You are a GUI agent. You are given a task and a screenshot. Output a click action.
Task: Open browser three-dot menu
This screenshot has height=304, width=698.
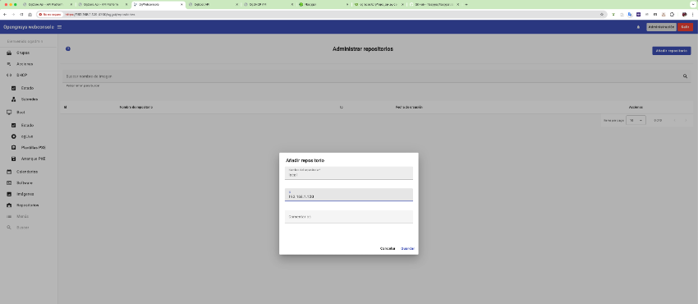pos(692,14)
